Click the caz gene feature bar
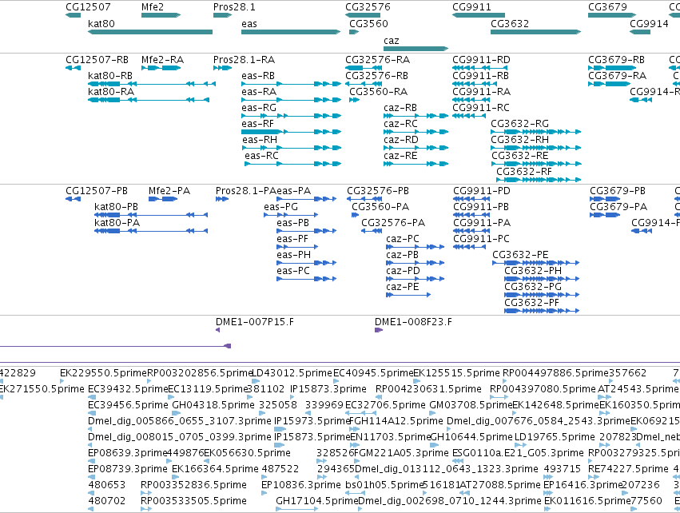 (416, 49)
